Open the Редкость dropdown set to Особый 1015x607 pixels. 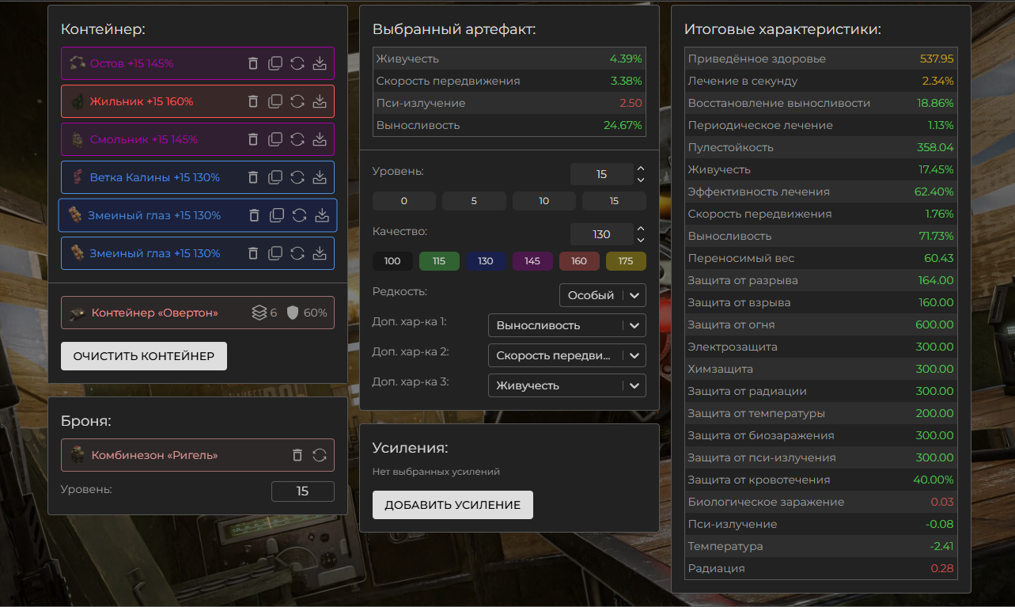[603, 295]
